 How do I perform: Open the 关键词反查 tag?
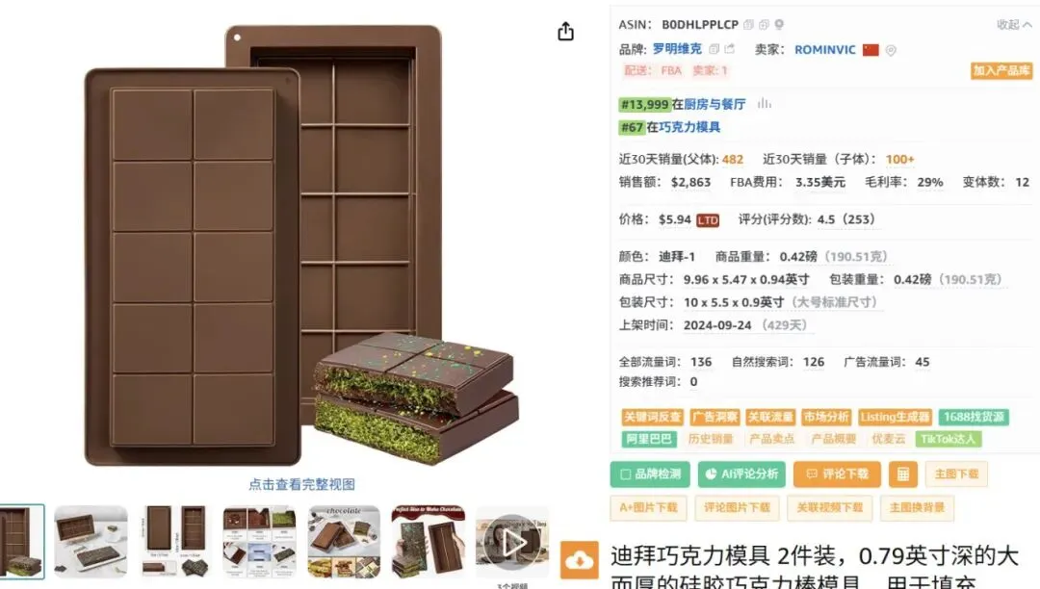pos(652,417)
